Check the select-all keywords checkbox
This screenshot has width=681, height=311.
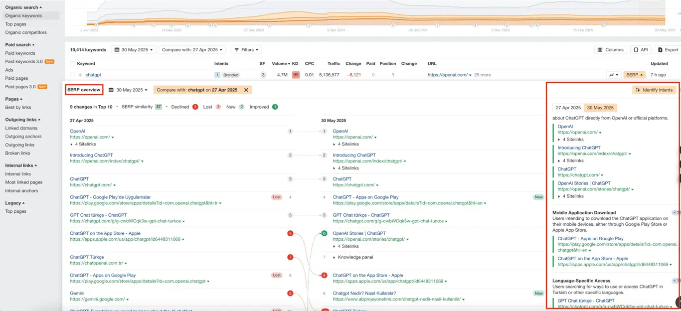pyautogui.click(x=72, y=63)
